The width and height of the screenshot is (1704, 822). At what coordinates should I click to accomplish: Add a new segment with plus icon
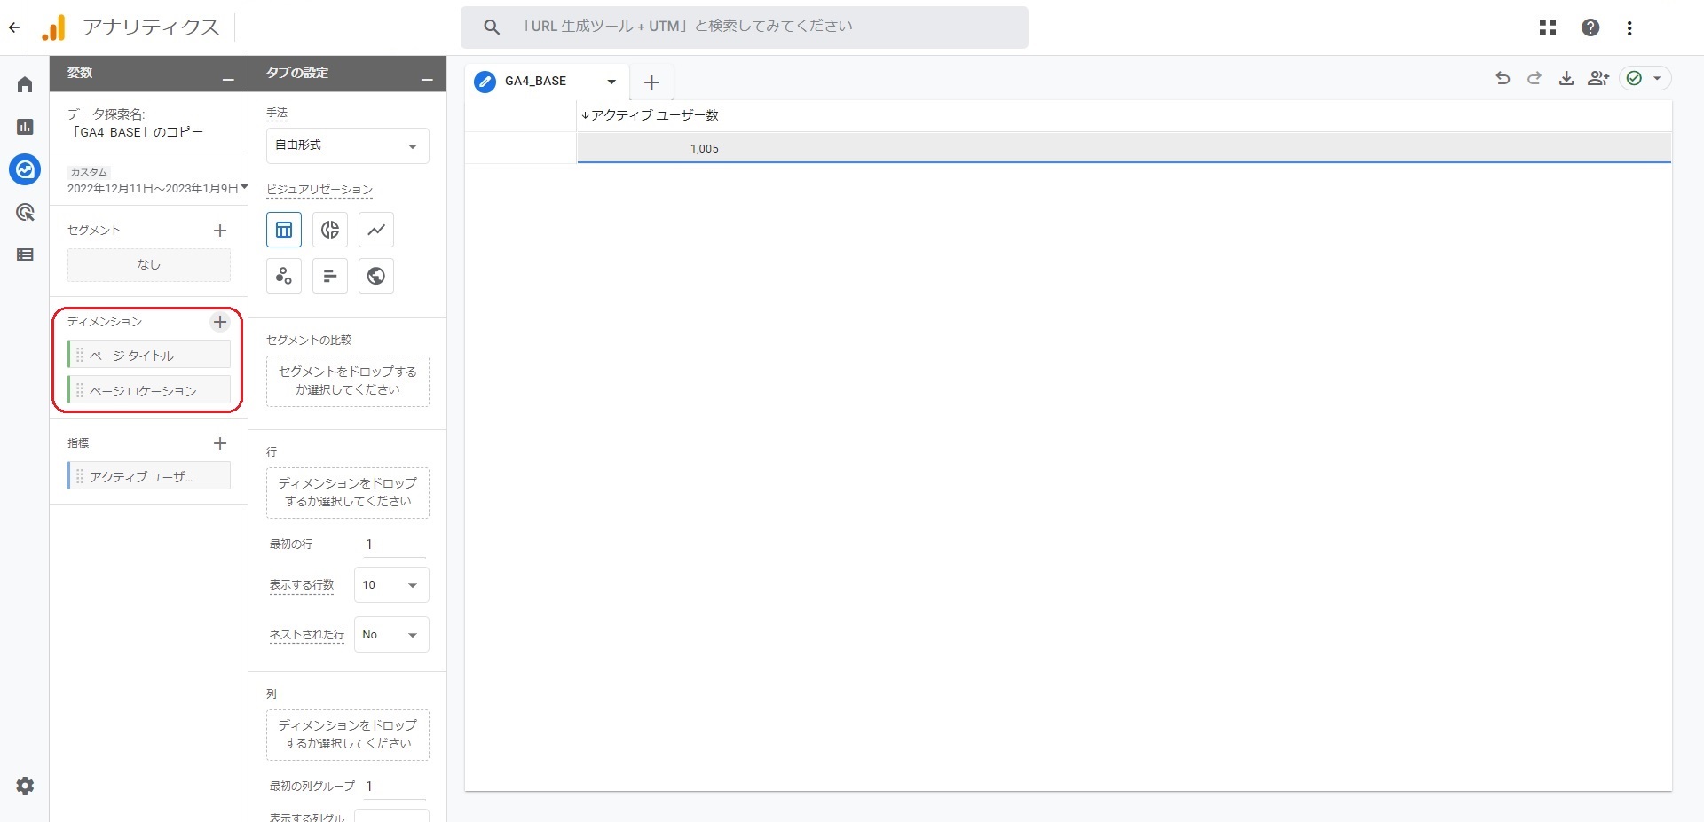click(220, 231)
